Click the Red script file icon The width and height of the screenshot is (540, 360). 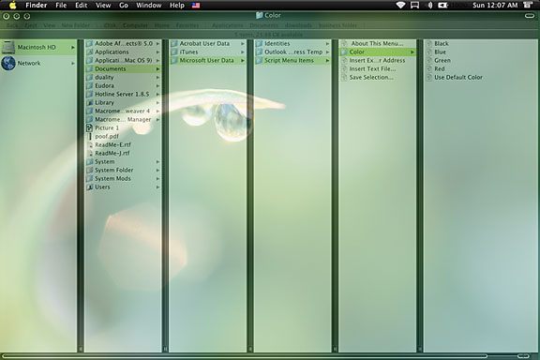(429, 68)
